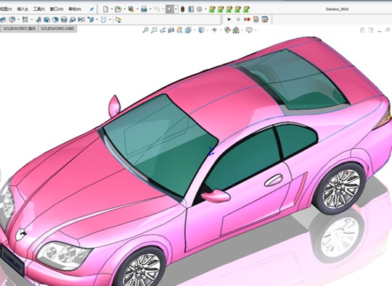Expand the dropdown arrow next to Print
392x286 pixels.
[150, 9]
